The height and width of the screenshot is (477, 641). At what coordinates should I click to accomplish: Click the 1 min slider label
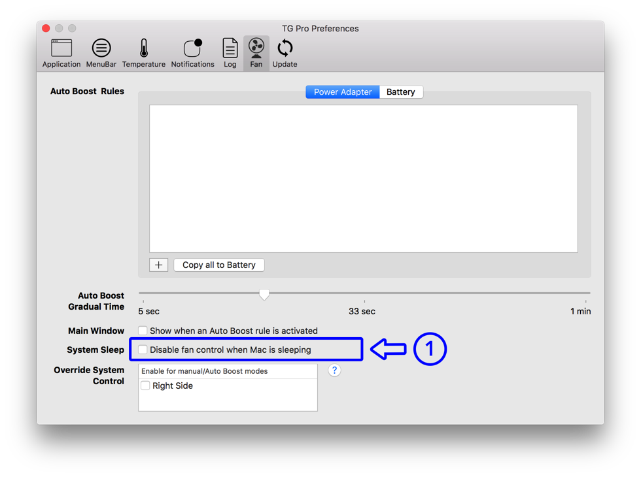click(581, 311)
